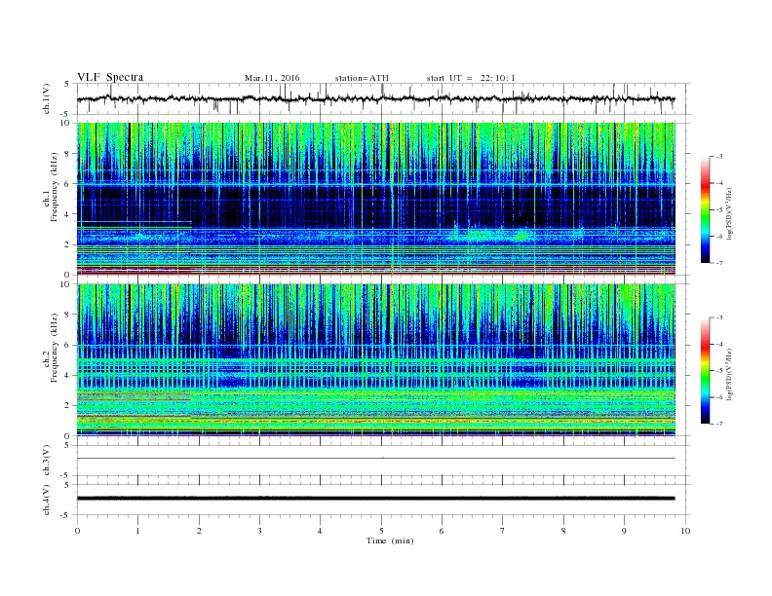This screenshot has height=596, width=772.
Task: Click the "8" tick on the Time axis
Action: click(563, 531)
